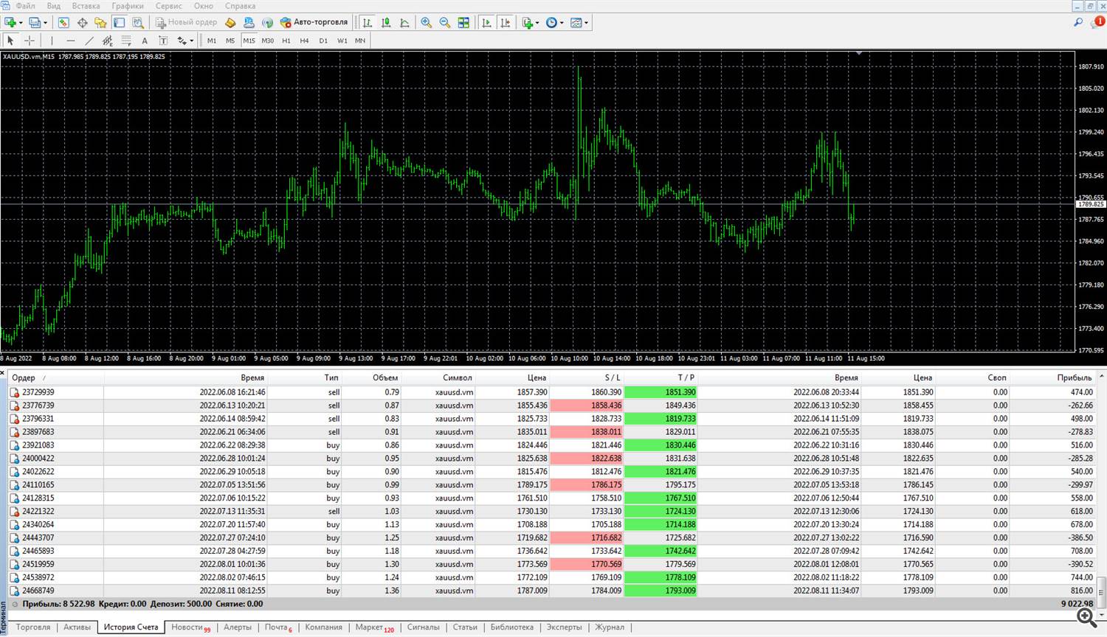1107x637 pixels.
Task: Pick the trendline drawing tool
Action: 89,41
